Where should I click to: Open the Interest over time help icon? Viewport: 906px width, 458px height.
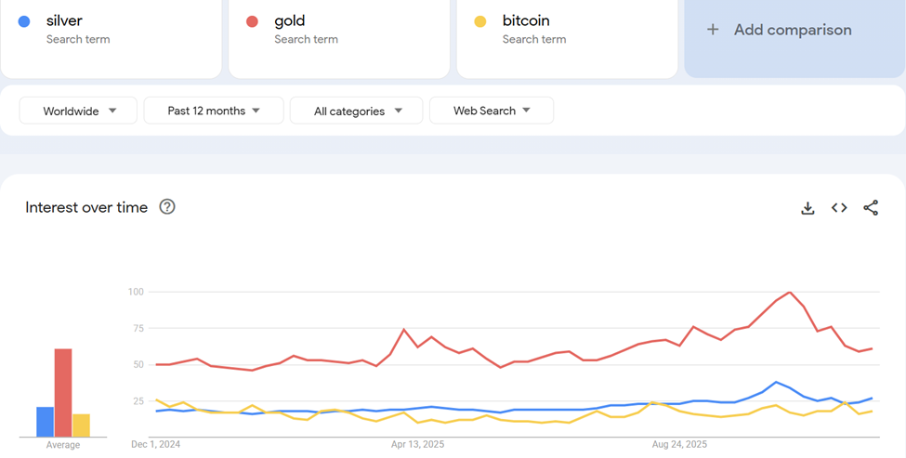pyautogui.click(x=167, y=207)
